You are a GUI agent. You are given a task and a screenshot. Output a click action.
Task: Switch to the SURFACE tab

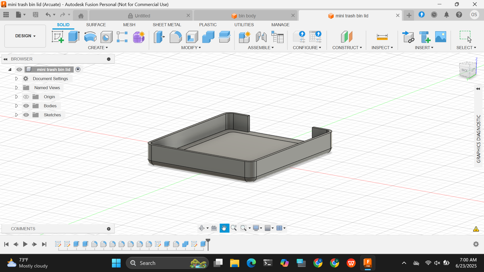tap(96, 25)
